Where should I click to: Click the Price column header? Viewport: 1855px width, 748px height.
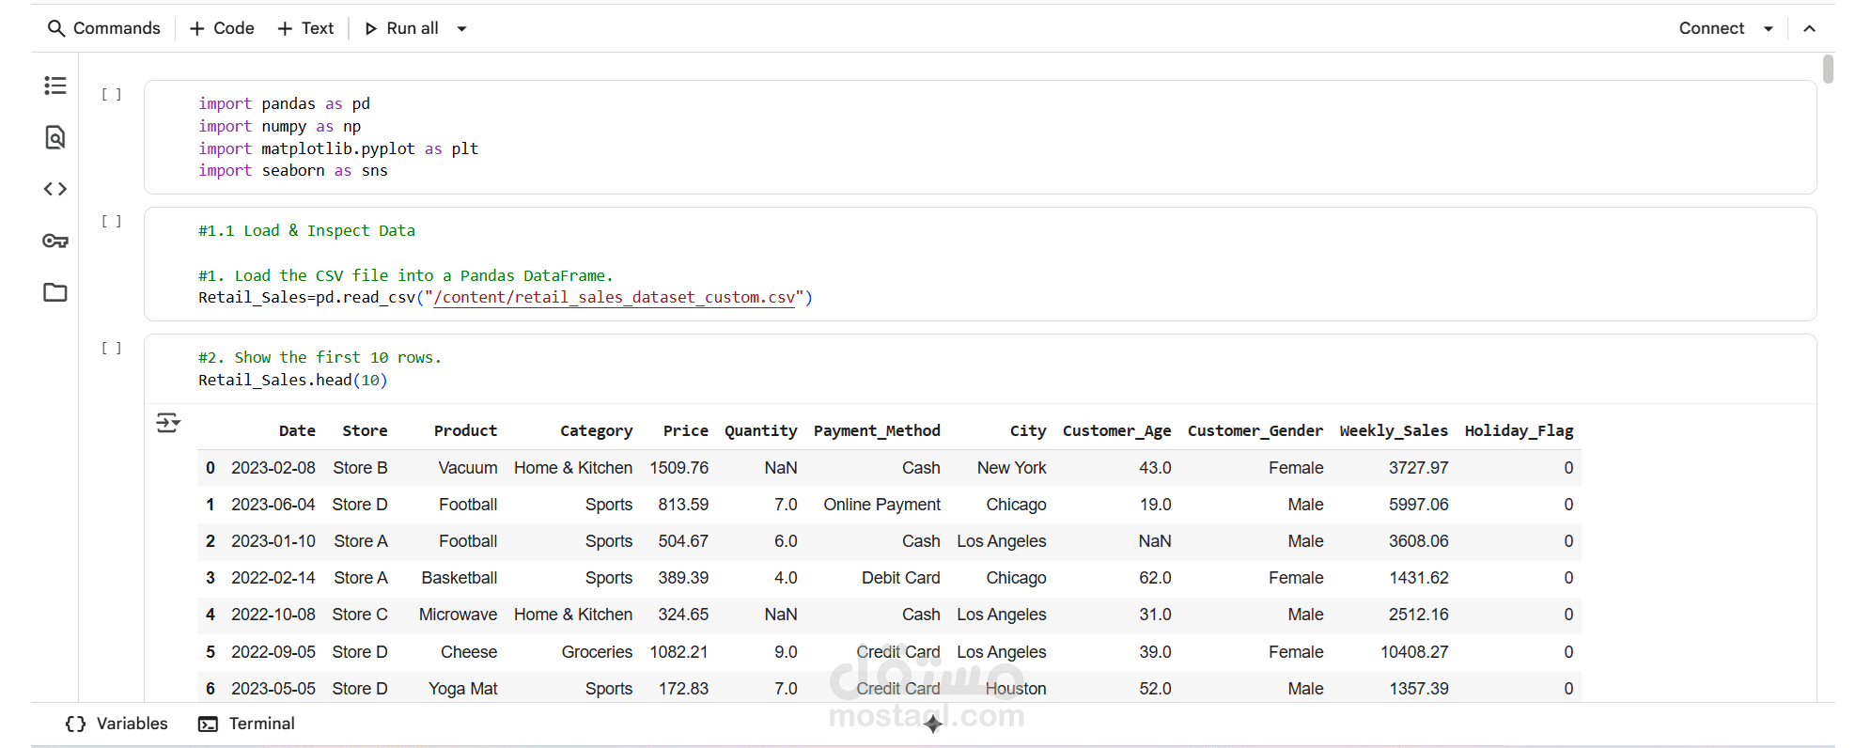point(686,430)
